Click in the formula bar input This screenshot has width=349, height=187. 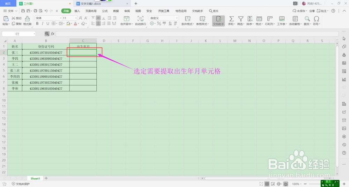(x=197, y=34)
